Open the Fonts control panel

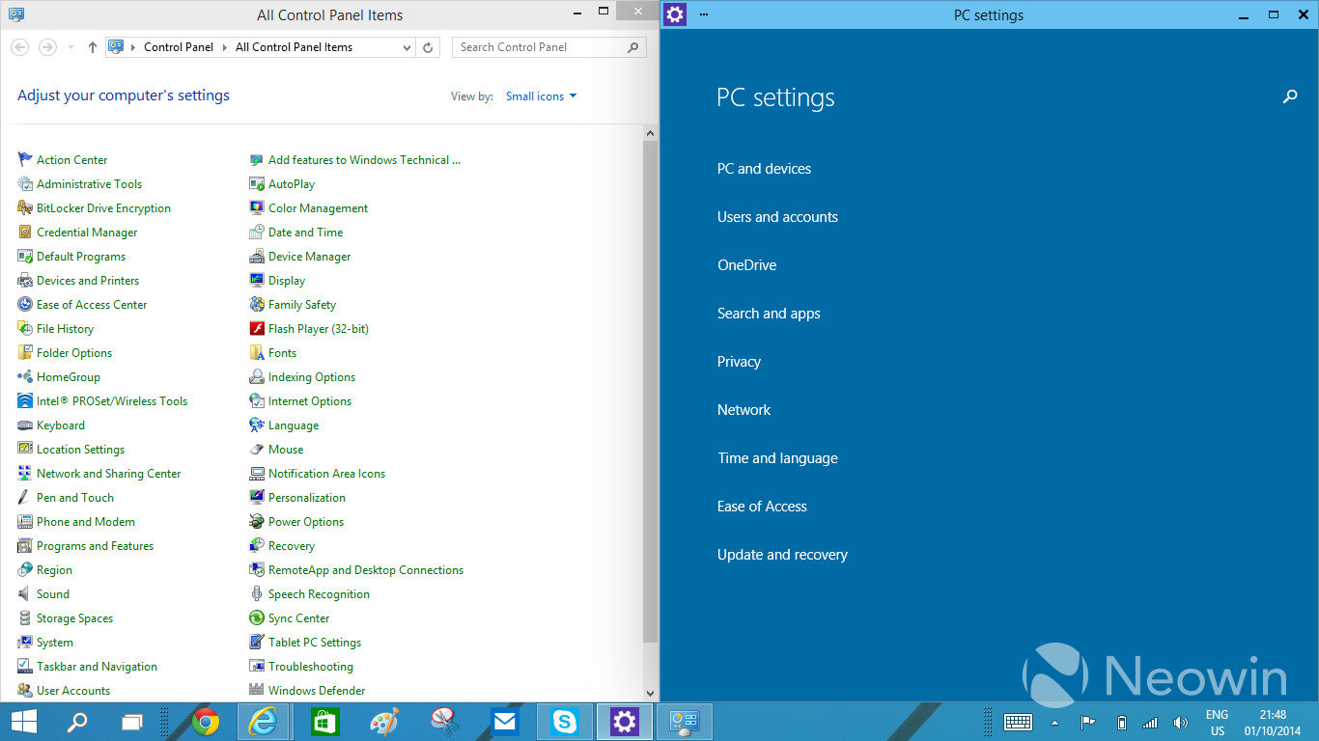(281, 352)
